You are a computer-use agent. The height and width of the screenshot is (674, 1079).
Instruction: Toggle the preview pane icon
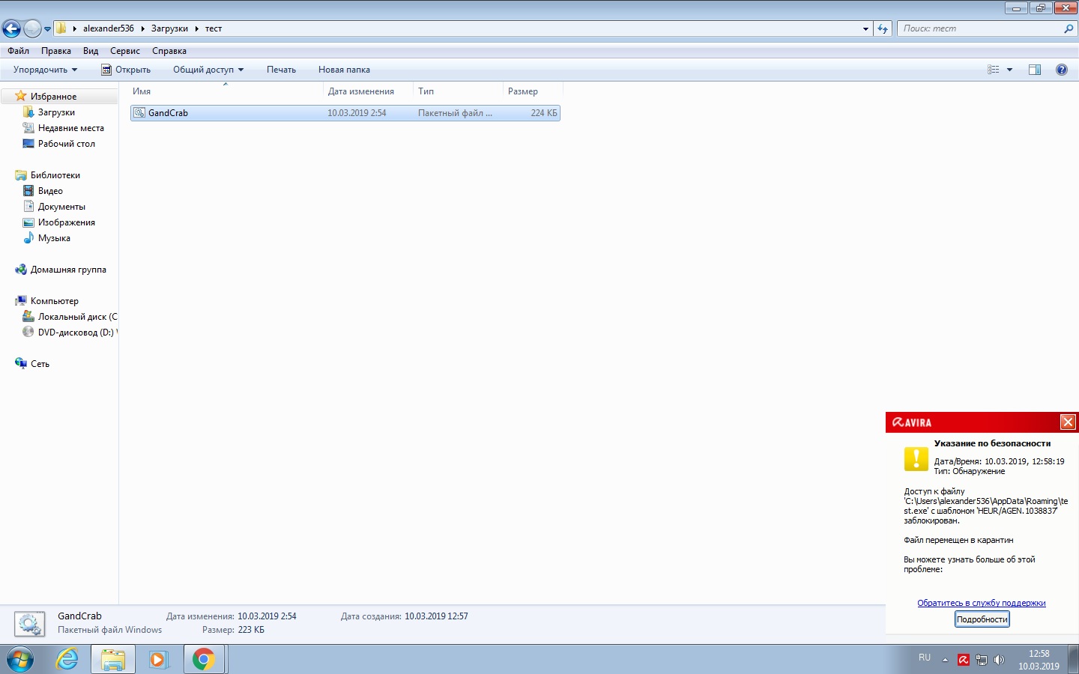point(1035,70)
